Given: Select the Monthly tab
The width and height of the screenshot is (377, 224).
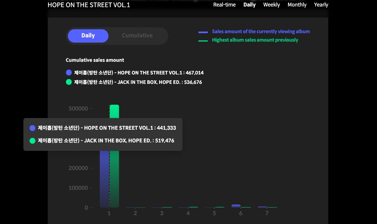Looking at the screenshot, I should coord(297,5).
